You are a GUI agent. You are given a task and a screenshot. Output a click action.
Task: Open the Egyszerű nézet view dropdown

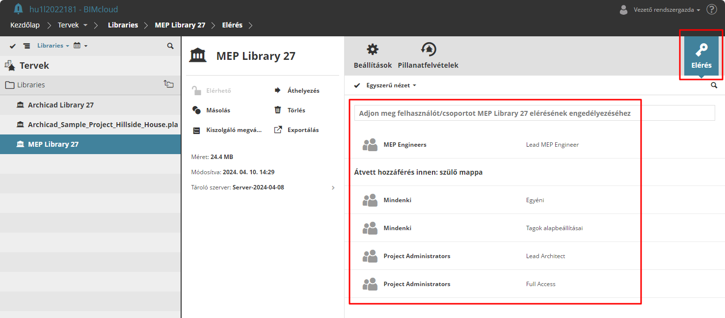click(391, 85)
